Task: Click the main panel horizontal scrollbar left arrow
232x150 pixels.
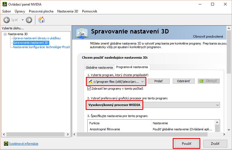Action: (x=74, y=134)
